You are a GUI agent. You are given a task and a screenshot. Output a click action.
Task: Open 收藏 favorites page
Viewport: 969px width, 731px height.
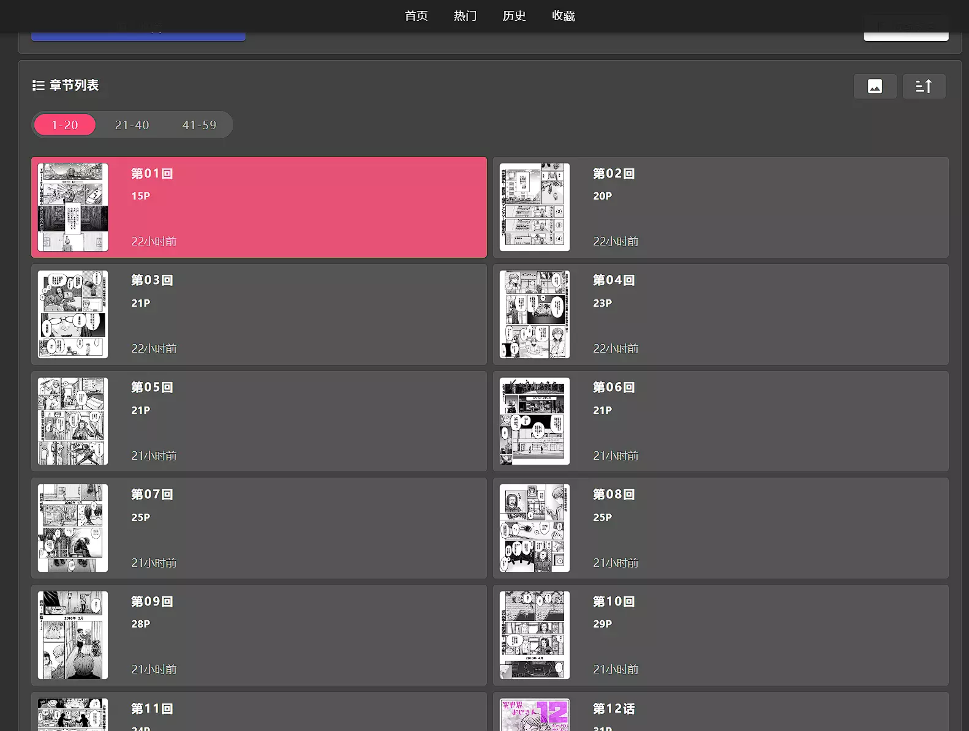563,16
